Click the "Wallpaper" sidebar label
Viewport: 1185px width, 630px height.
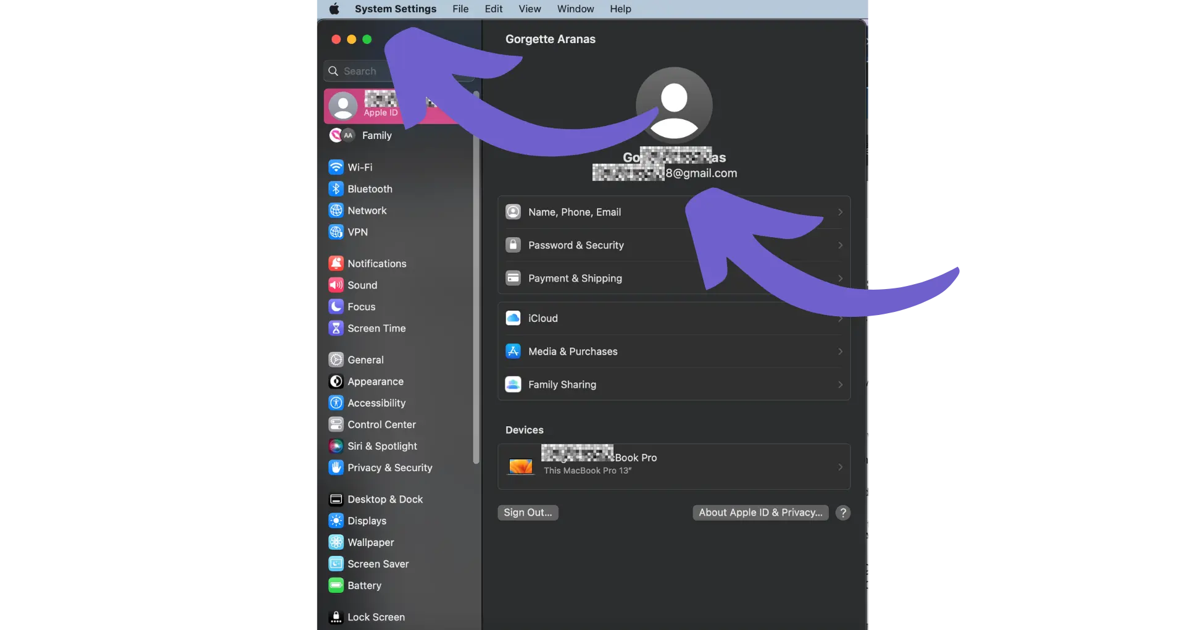pyautogui.click(x=370, y=543)
